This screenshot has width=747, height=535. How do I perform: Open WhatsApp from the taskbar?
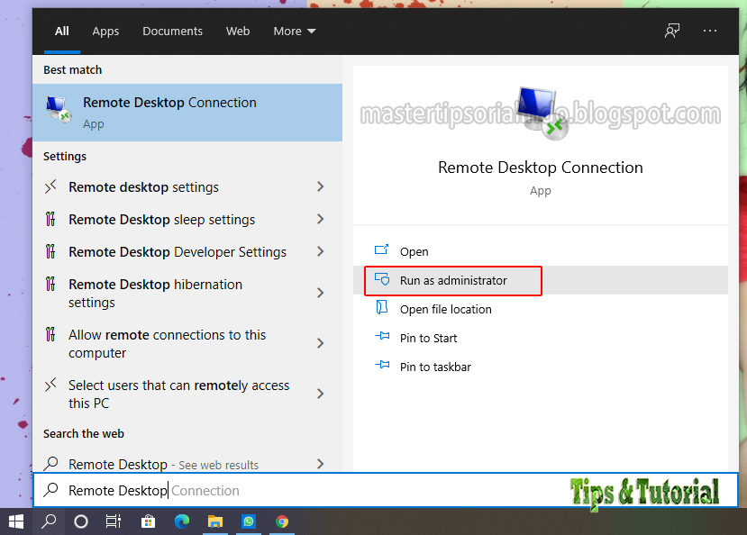[249, 521]
